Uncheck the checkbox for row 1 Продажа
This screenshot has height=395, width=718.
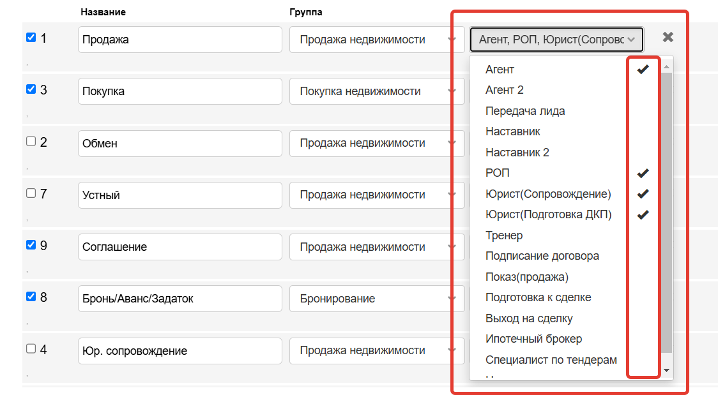click(31, 38)
